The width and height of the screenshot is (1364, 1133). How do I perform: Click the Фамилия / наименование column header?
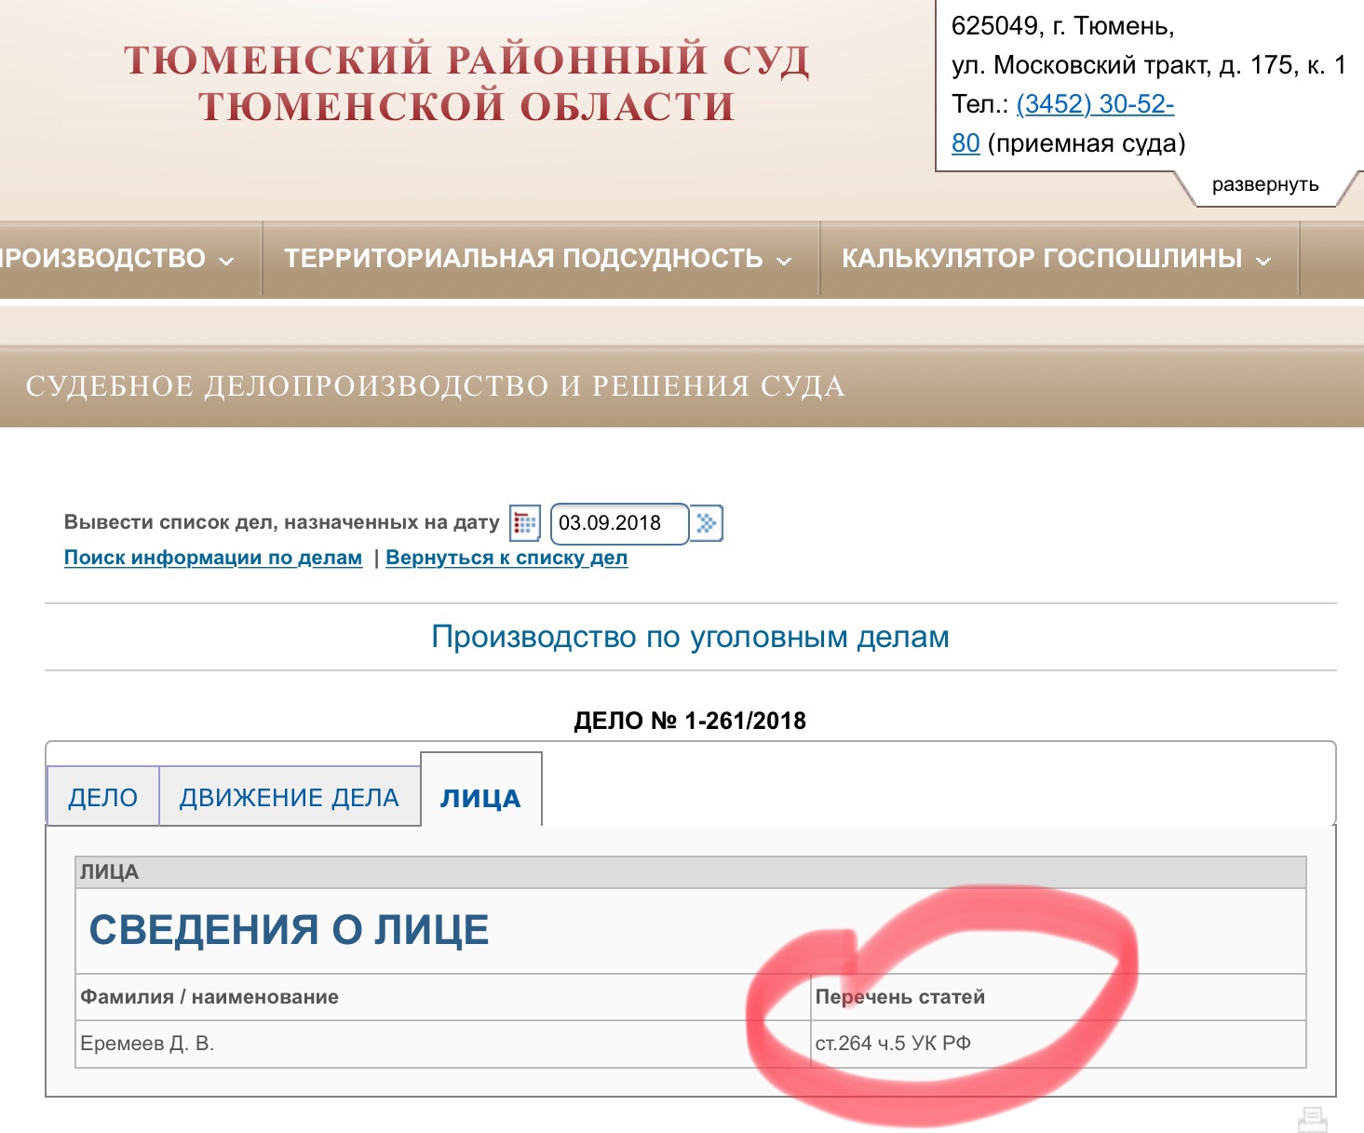(x=209, y=997)
